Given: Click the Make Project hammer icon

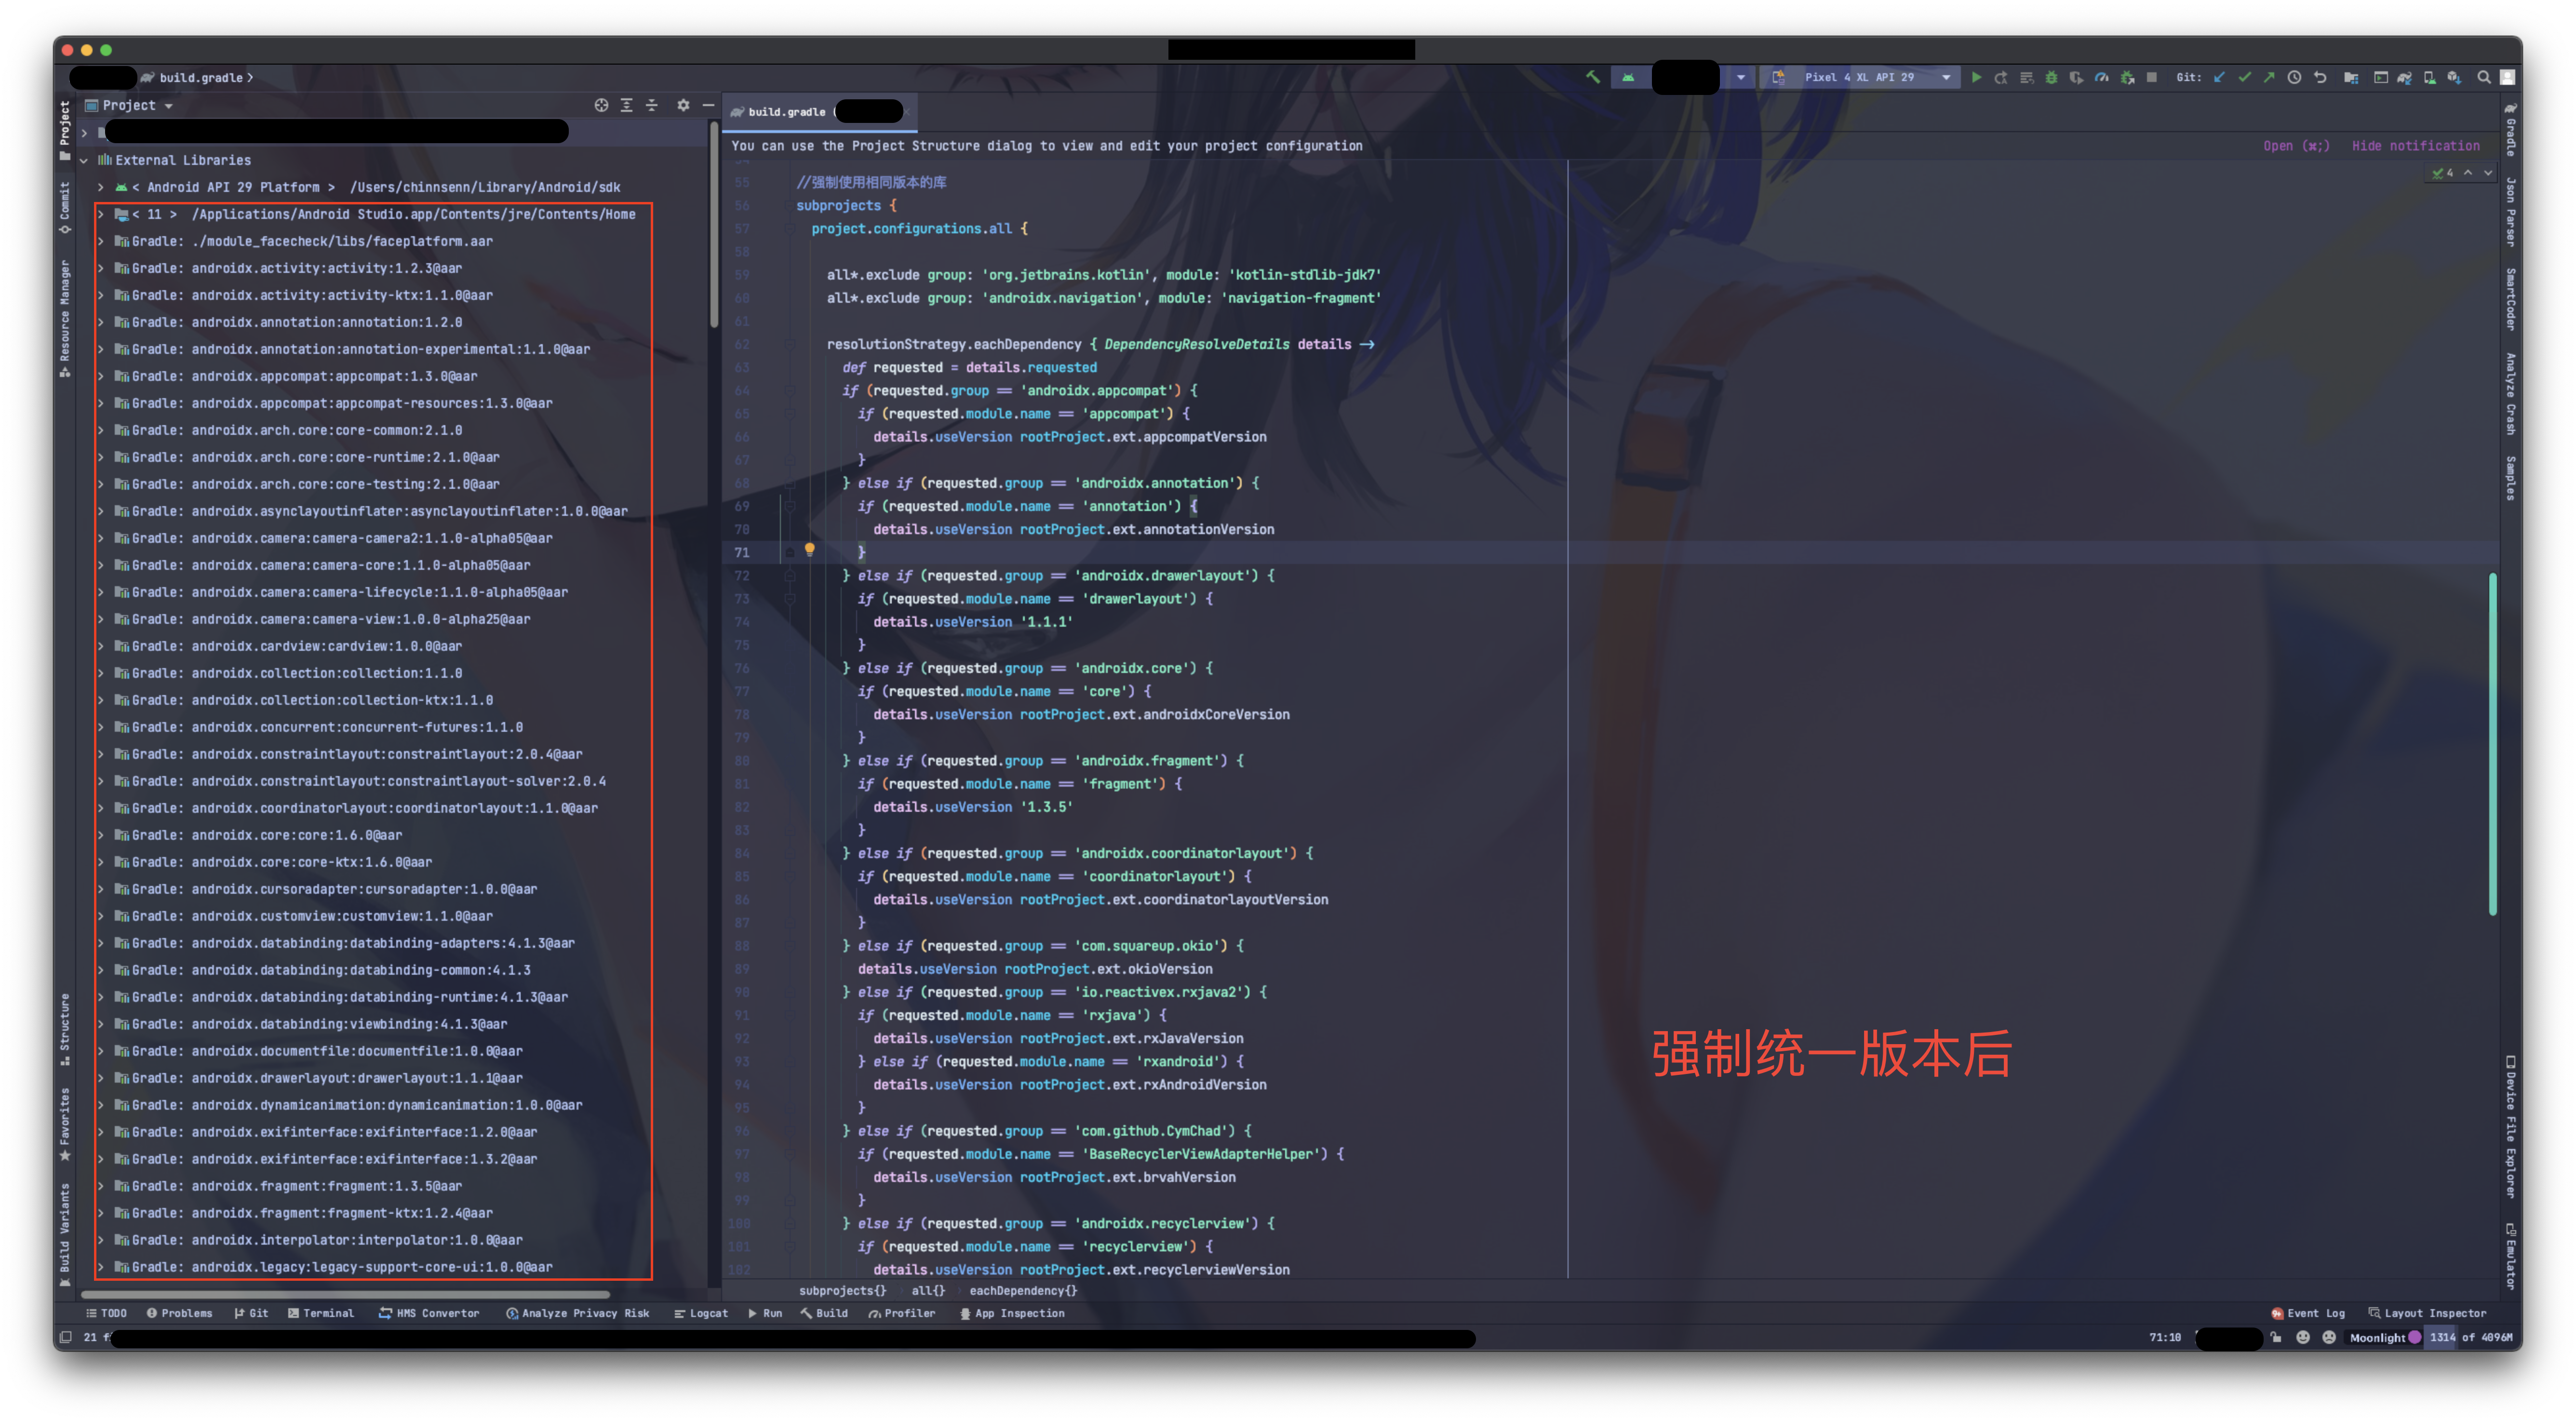Looking at the screenshot, I should coord(1592,77).
